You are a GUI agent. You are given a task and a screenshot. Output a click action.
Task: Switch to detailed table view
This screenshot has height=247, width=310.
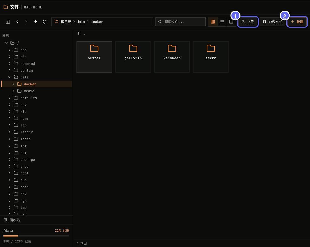pos(231,22)
